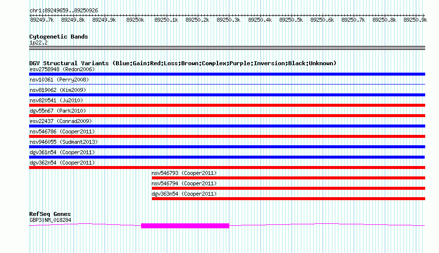Click the red nsv546793 loss bar
The width and height of the screenshot is (439, 253).
click(x=289, y=178)
